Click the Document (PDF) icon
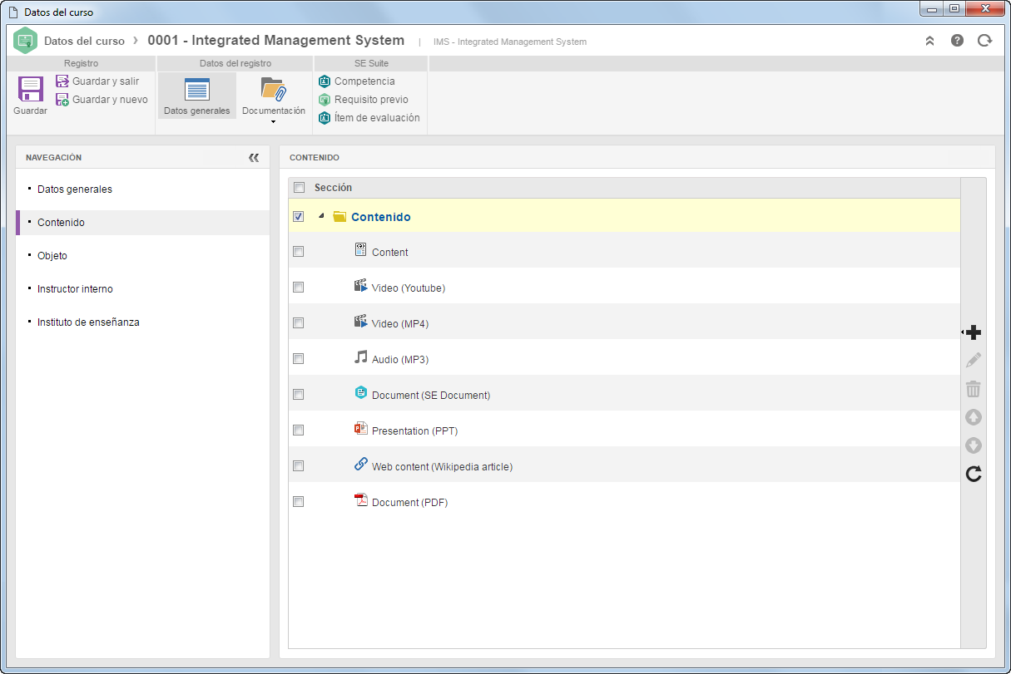The height and width of the screenshot is (674, 1011). point(360,500)
